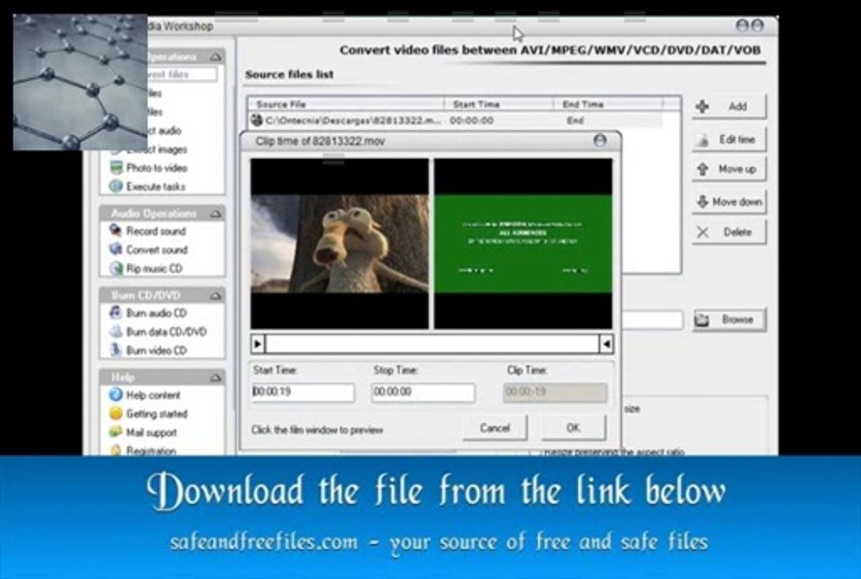Viewport: 861px width, 579px height.
Task: Collapse the Burn CD/DVD panel
Action: (215, 296)
